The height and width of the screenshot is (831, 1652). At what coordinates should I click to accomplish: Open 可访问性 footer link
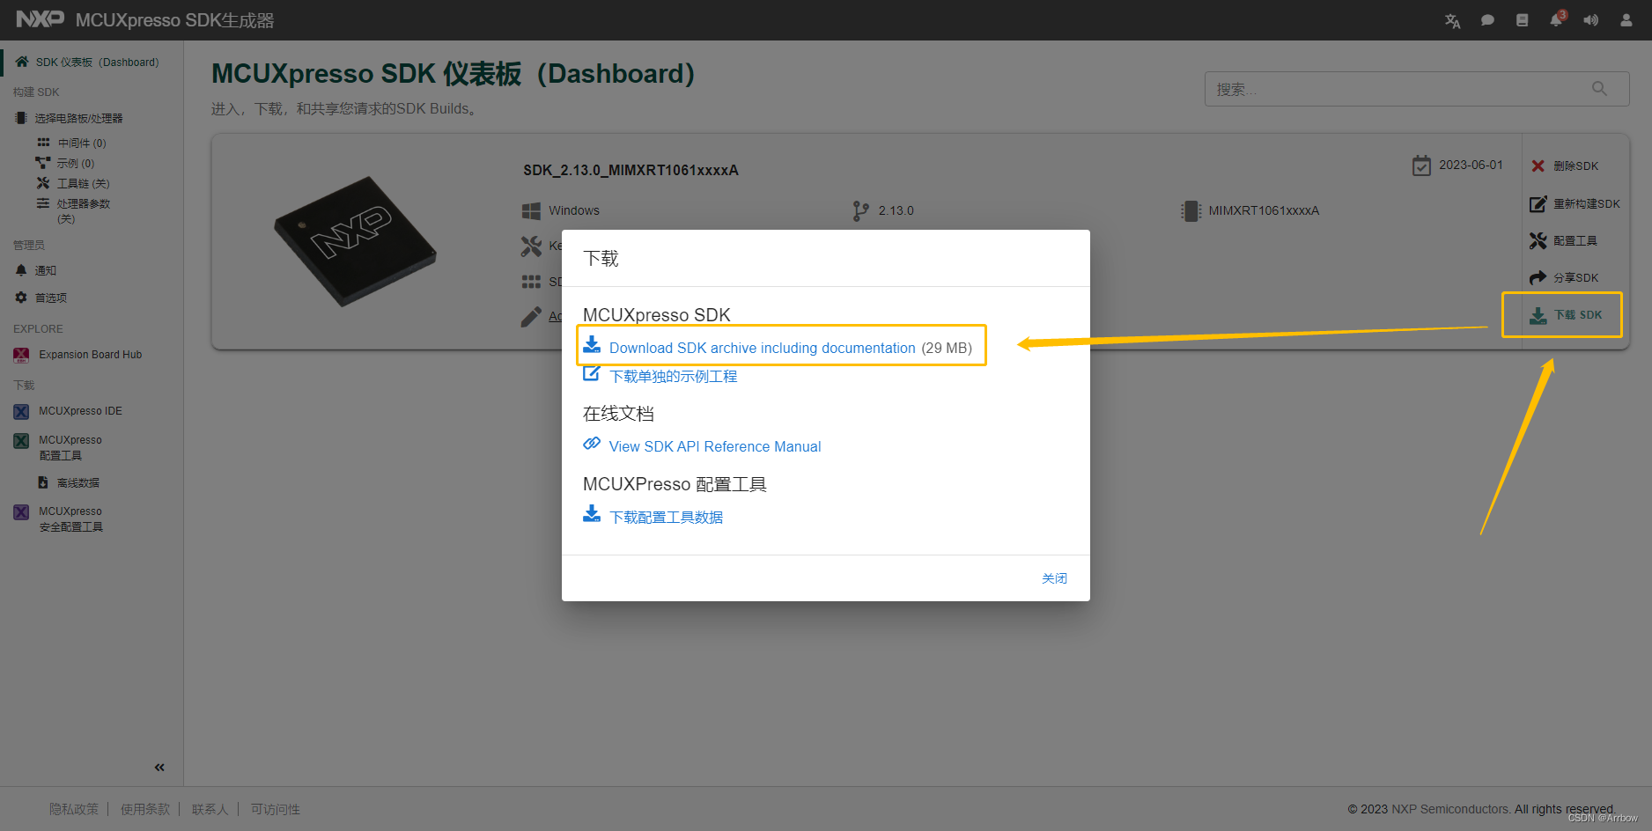point(276,809)
